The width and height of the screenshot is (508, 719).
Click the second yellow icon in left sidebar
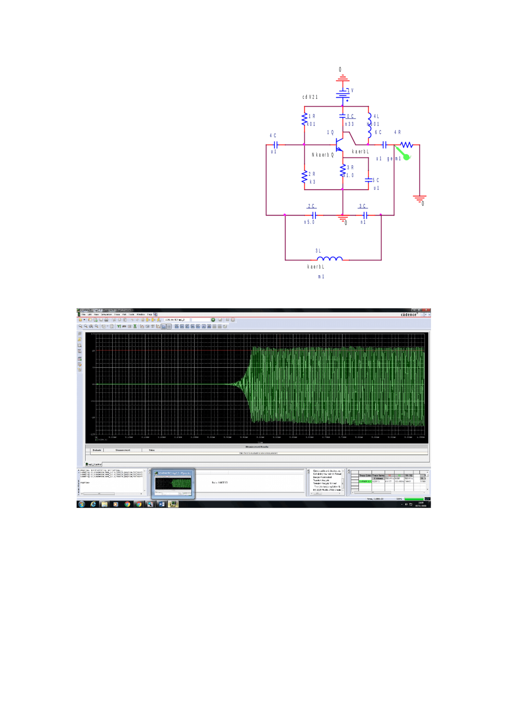[x=80, y=339]
